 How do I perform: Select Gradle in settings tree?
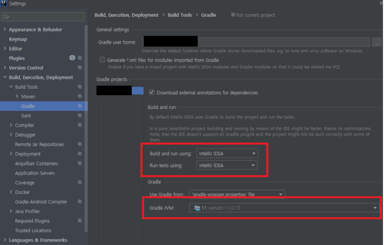[x=28, y=106]
